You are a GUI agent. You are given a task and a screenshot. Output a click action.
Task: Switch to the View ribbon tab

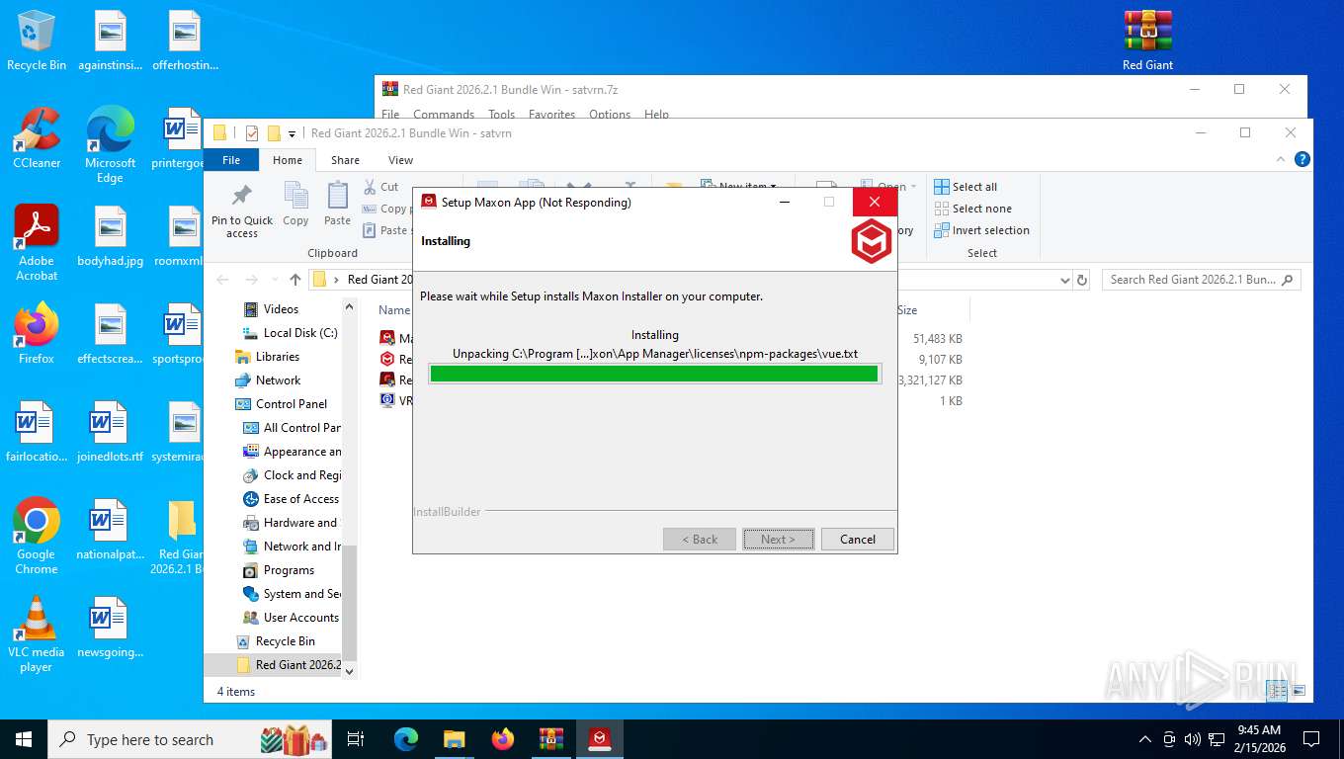pos(400,160)
